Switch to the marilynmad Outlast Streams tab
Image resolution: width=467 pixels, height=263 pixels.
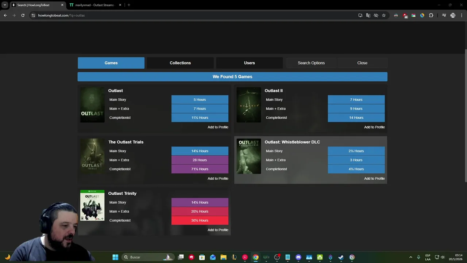click(95, 5)
